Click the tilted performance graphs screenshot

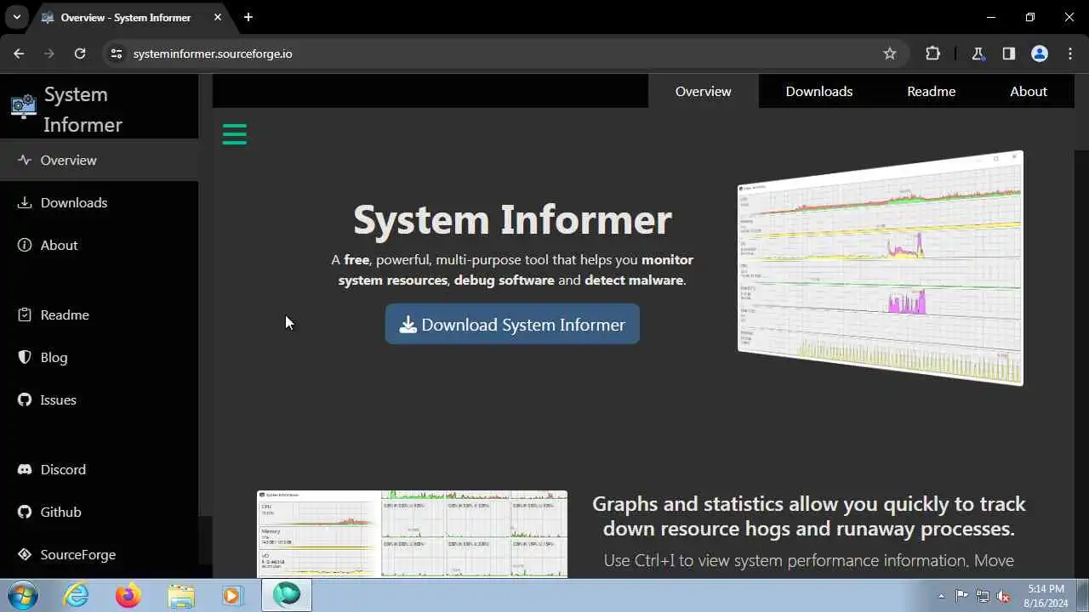(881, 268)
